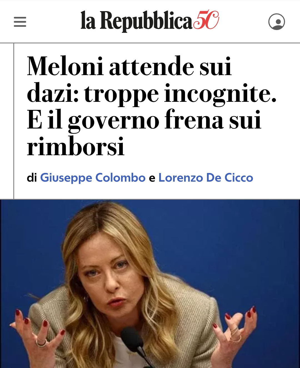
Task: Show login options via profile avatar
Action: click(276, 22)
